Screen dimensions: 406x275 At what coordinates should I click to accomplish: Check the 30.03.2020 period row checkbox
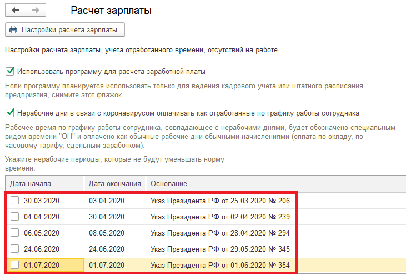[15, 201]
